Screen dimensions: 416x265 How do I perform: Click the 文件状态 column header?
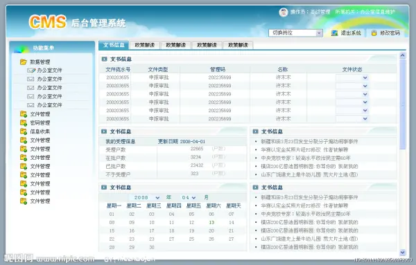coord(352,70)
